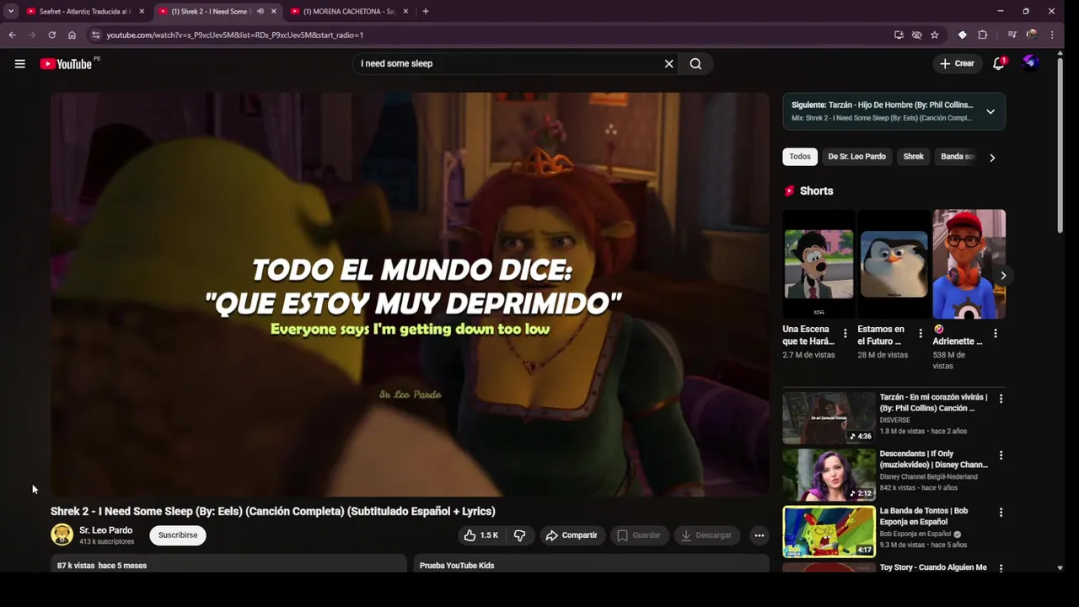The height and width of the screenshot is (607, 1079).
Task: Click the magnifier search button
Action: pyautogui.click(x=695, y=63)
